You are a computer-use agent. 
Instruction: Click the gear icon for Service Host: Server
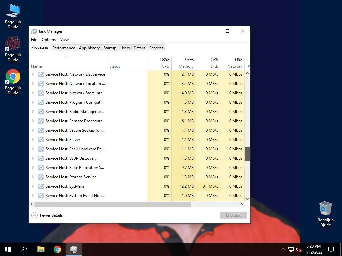(41, 140)
